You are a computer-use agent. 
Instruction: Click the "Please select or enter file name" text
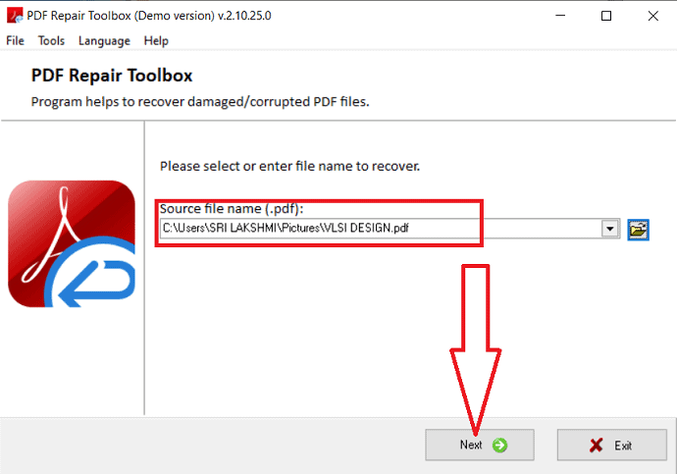tap(289, 167)
